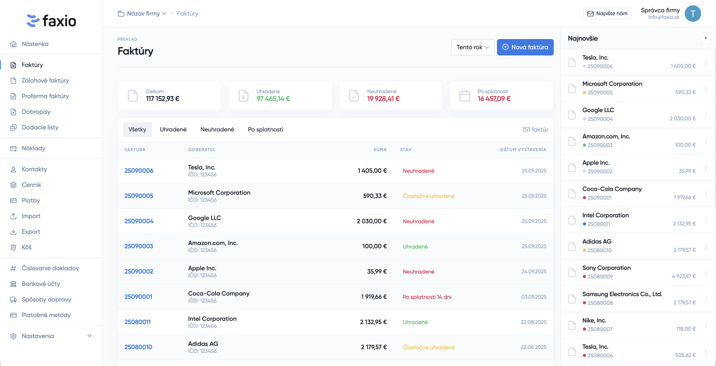Expand the Nastavenia section
The height and width of the screenshot is (366, 716).
[x=89, y=336]
